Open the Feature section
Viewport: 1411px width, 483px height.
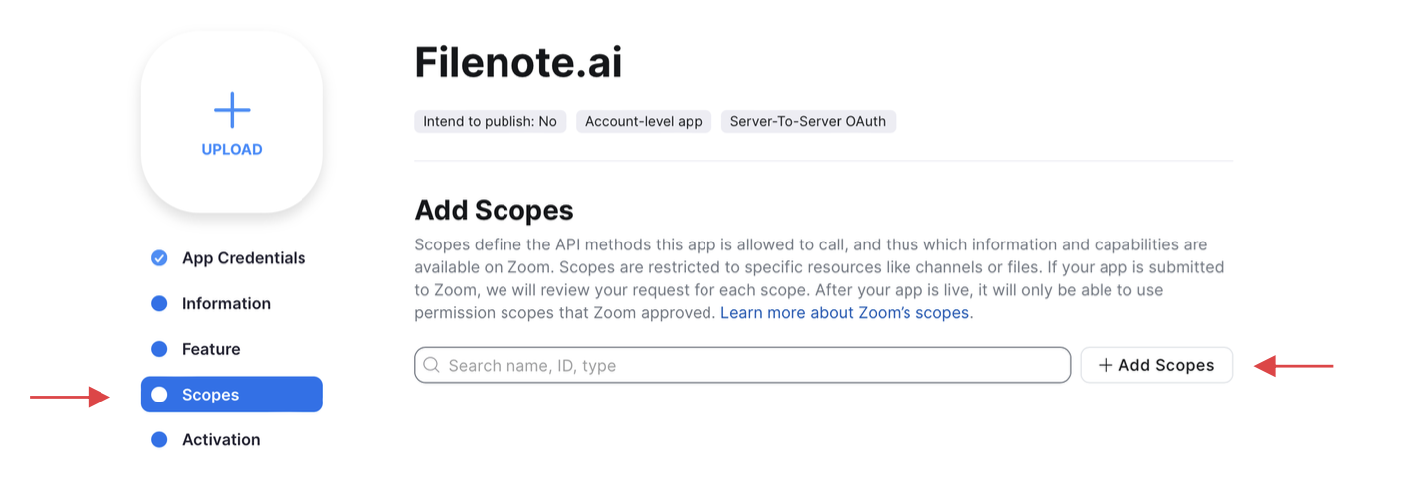[211, 349]
